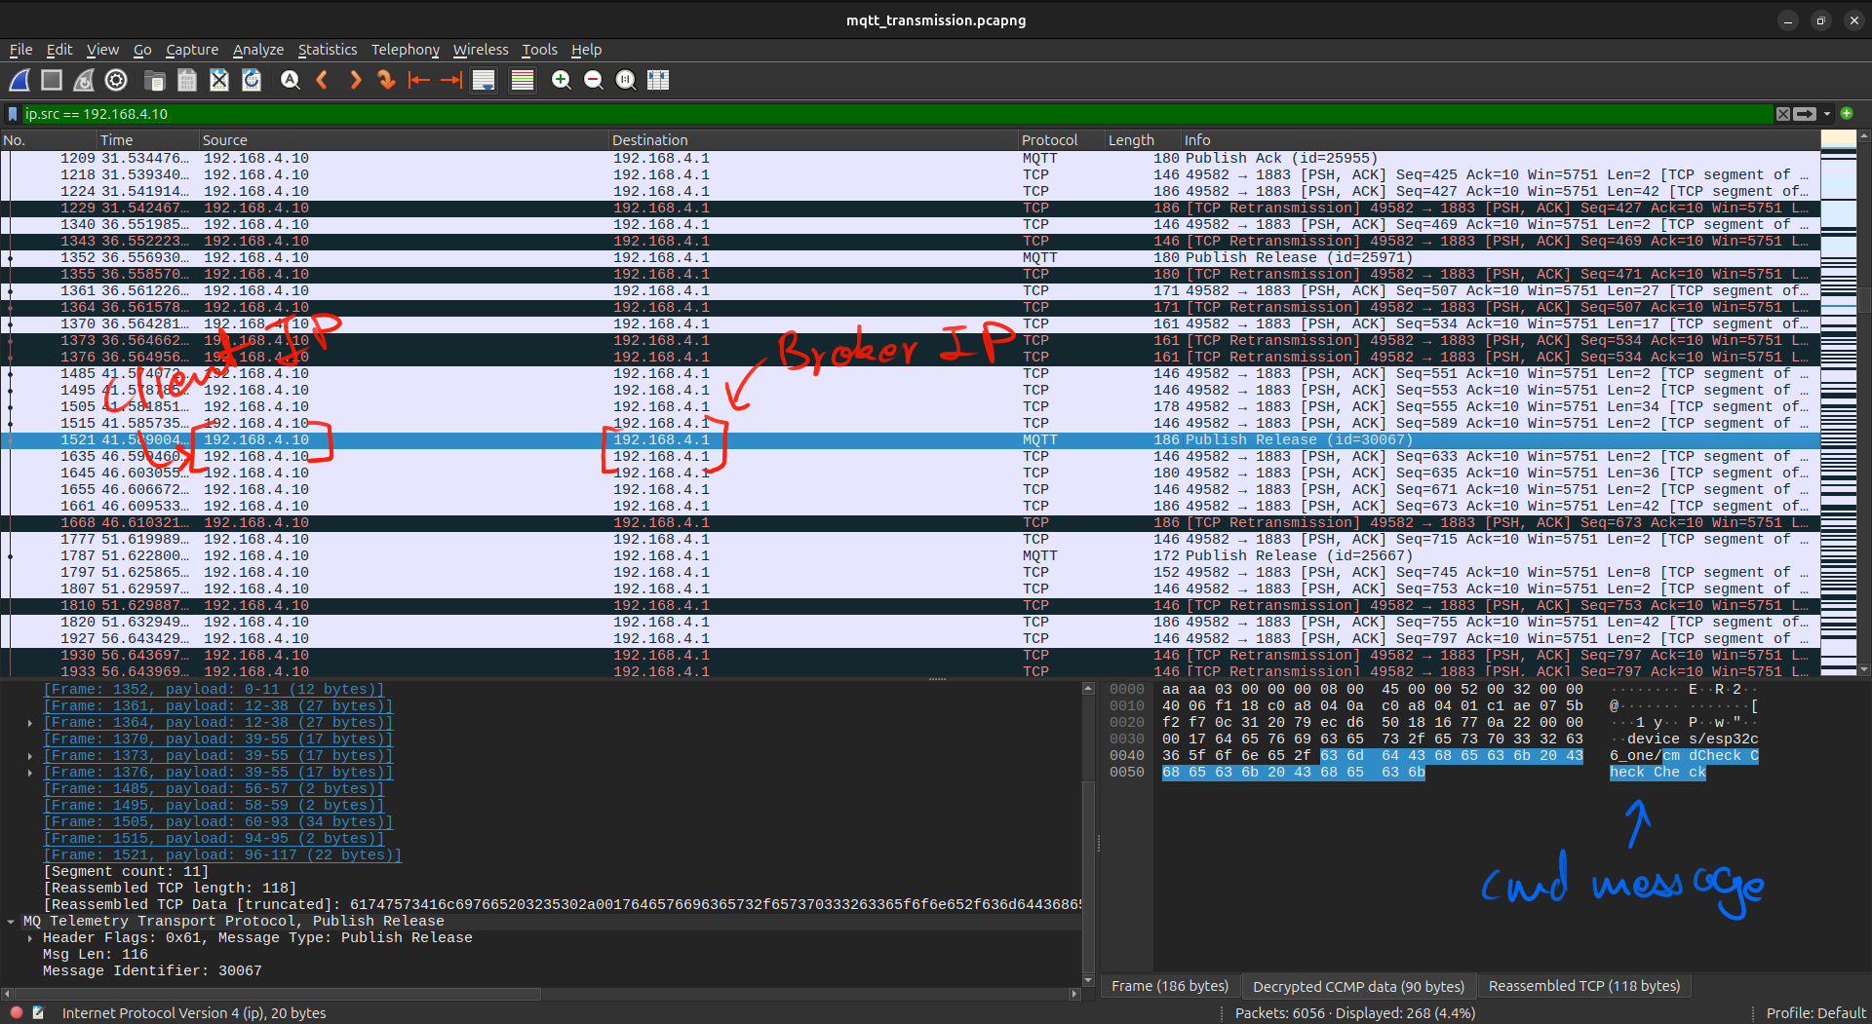1872x1024 pixels.
Task: Click Profile: Default in status bar
Action: click(1815, 1013)
